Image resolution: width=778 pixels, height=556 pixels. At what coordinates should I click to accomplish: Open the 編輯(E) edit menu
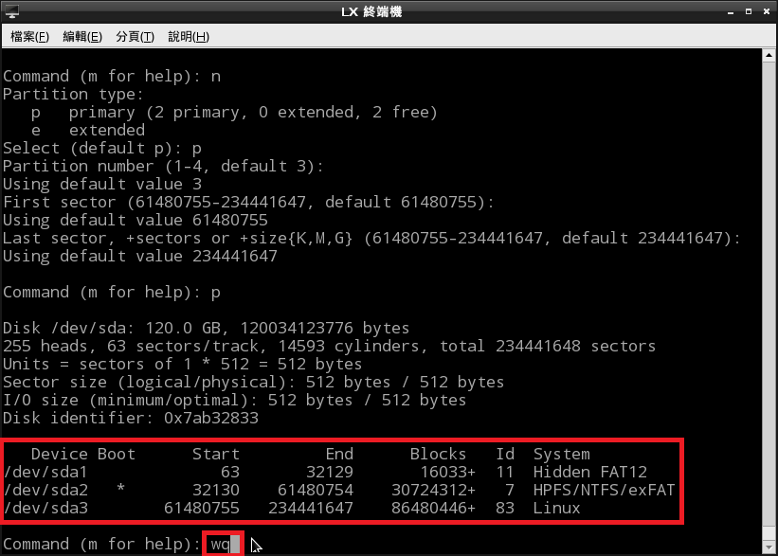pos(82,37)
